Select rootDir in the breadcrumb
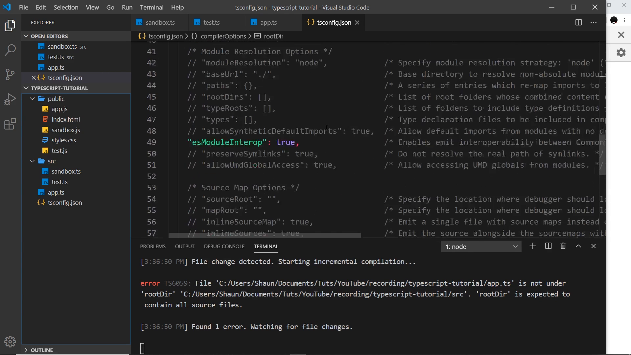The image size is (631, 355). click(273, 36)
